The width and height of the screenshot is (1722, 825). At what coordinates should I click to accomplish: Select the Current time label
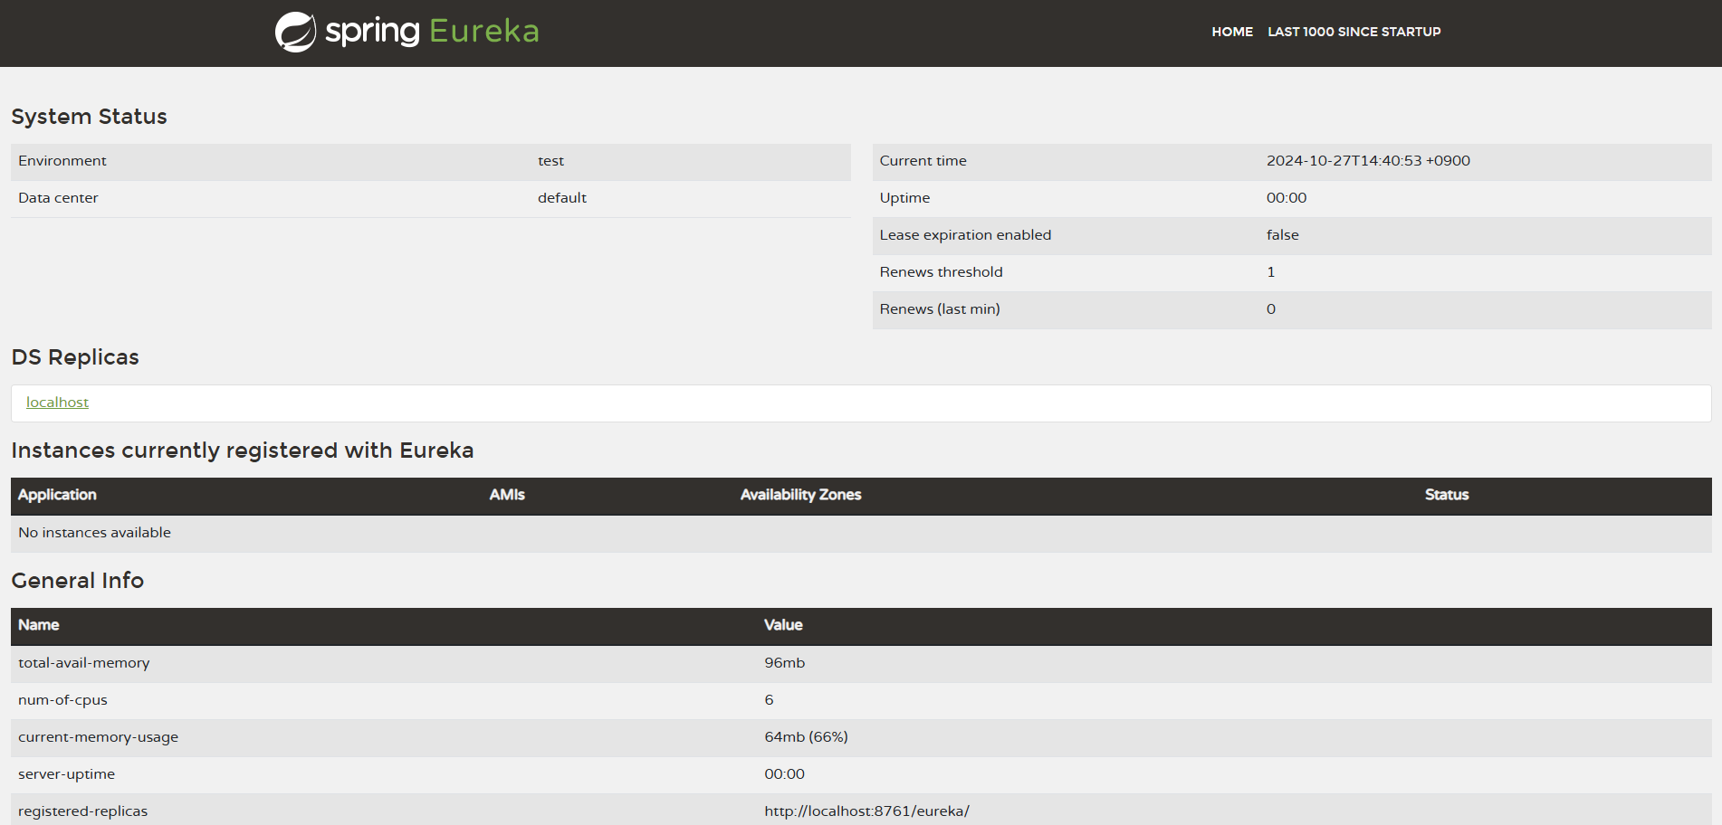tap(923, 161)
